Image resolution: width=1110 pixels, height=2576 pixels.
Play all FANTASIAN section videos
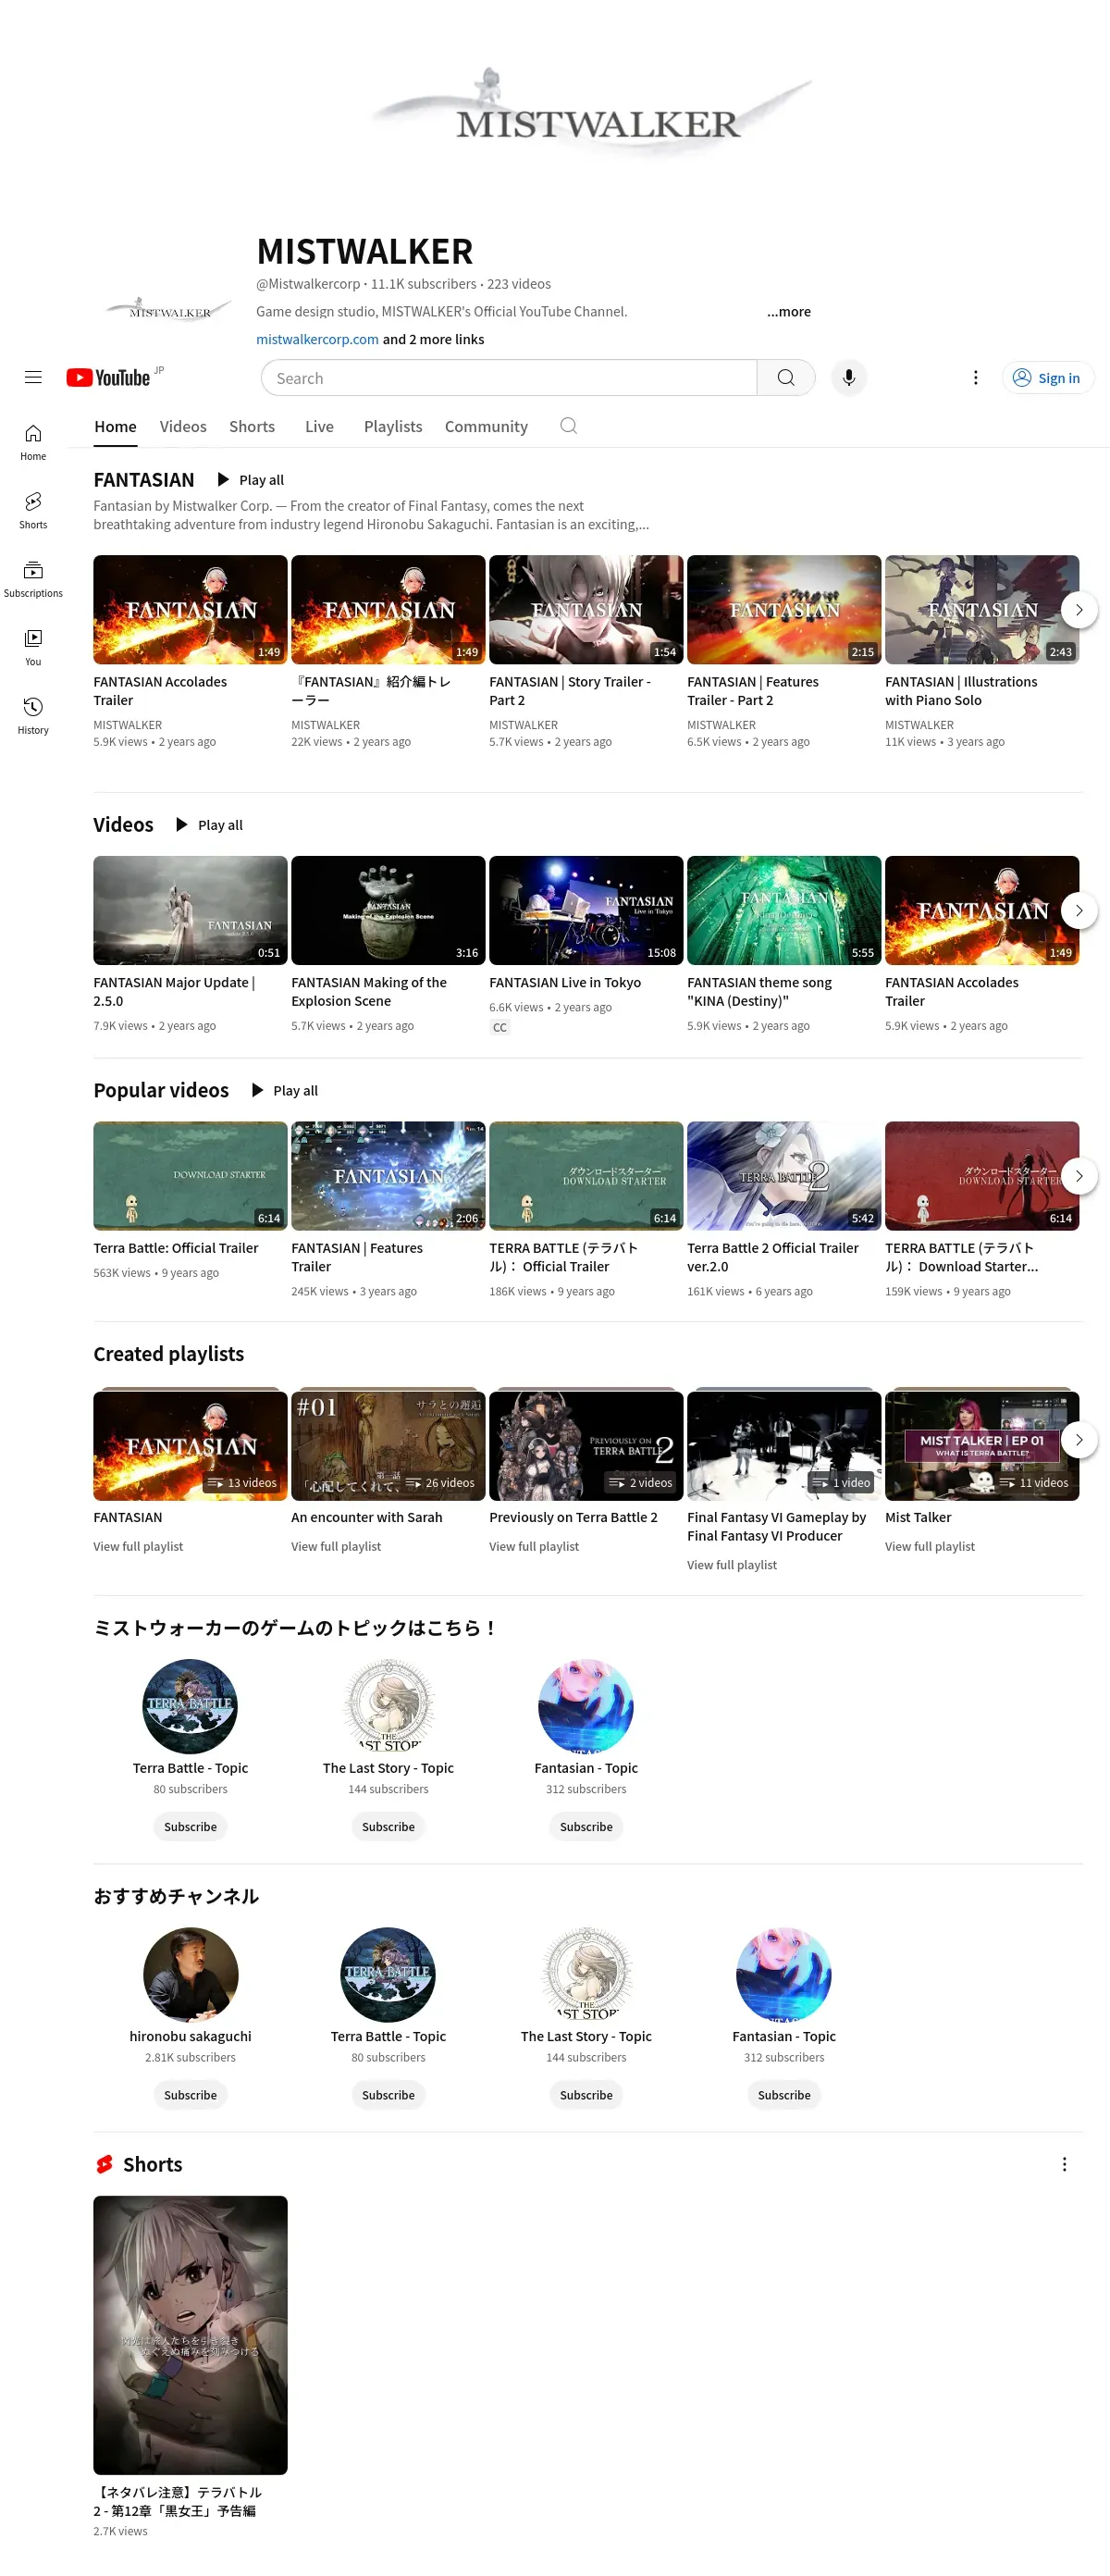point(251,480)
